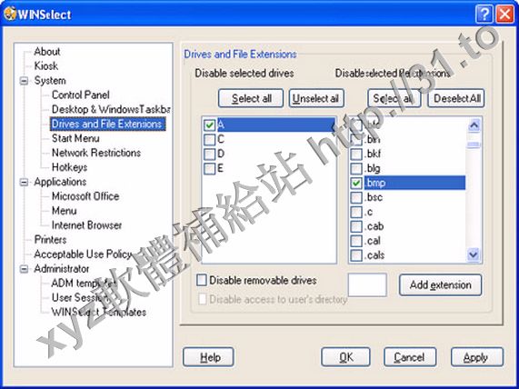Image resolution: width=519 pixels, height=389 pixels.
Task: Open Internet Browser settings
Action: tap(86, 225)
